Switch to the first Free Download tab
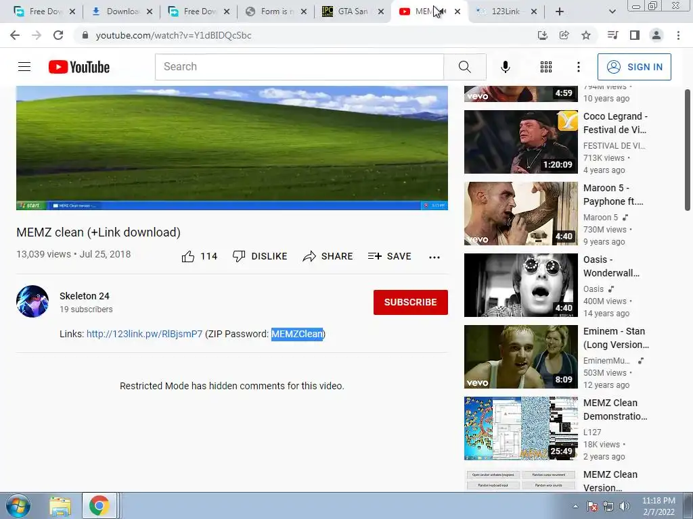The height and width of the screenshot is (519, 693). pyautogui.click(x=40, y=11)
